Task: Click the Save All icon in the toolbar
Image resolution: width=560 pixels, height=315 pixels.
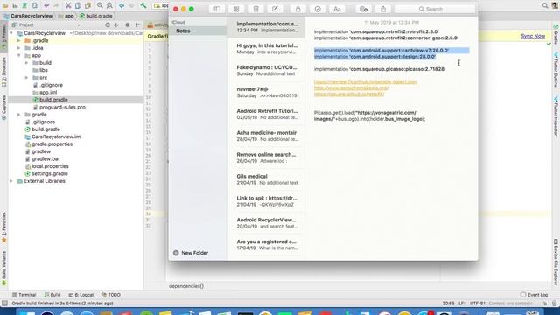Action: tap(15, 5)
